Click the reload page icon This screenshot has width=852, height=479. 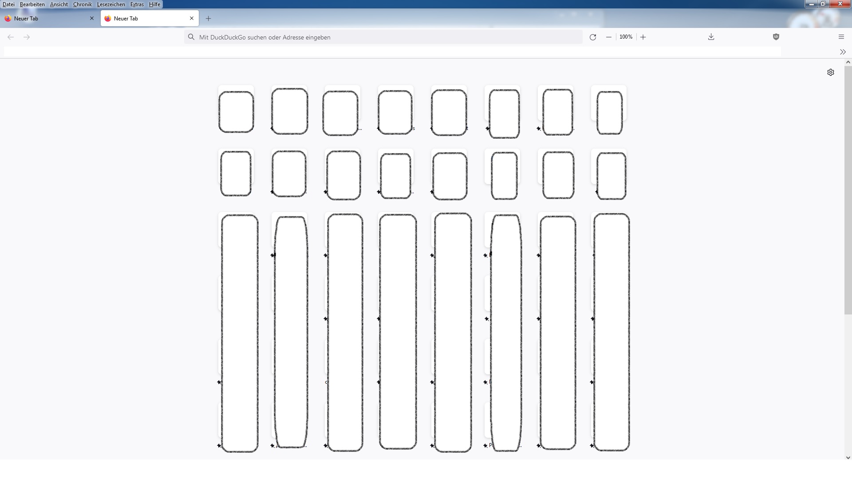(x=592, y=37)
